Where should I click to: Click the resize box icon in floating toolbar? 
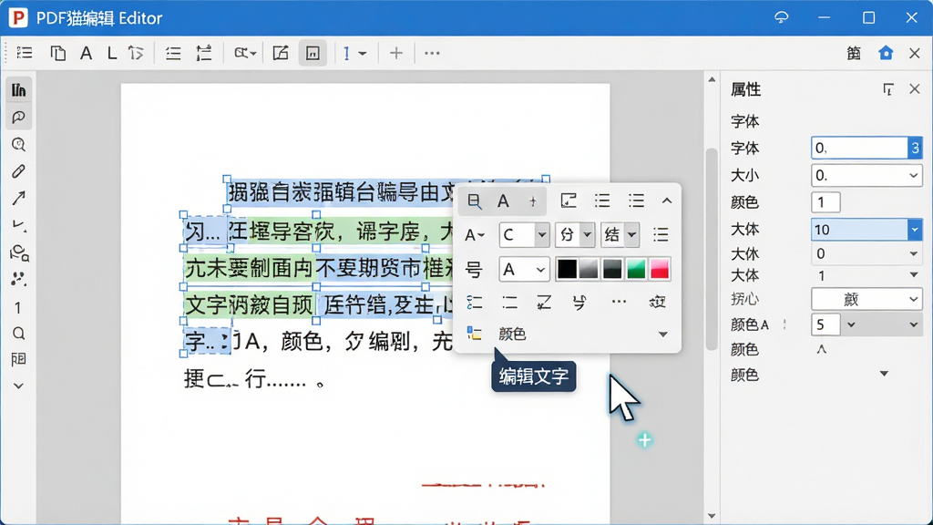pyautogui.click(x=569, y=201)
